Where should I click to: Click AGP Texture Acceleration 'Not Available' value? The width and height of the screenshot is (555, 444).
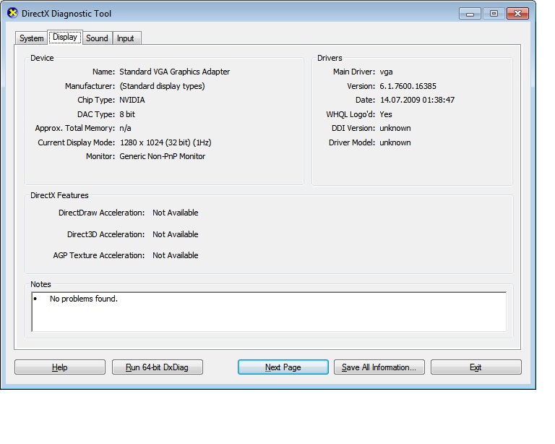click(x=175, y=255)
